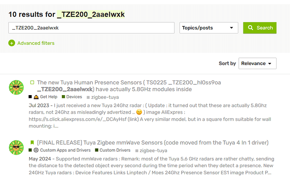Click second result's author avatar
The width and height of the screenshot is (290, 181).
16,147
